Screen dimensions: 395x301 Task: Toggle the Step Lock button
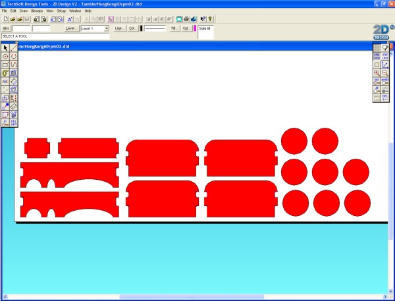click(x=385, y=56)
